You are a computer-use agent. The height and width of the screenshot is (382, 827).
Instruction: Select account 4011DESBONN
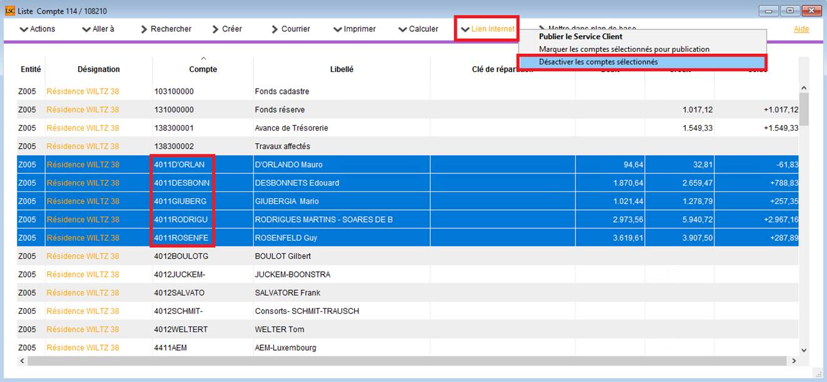(x=182, y=183)
